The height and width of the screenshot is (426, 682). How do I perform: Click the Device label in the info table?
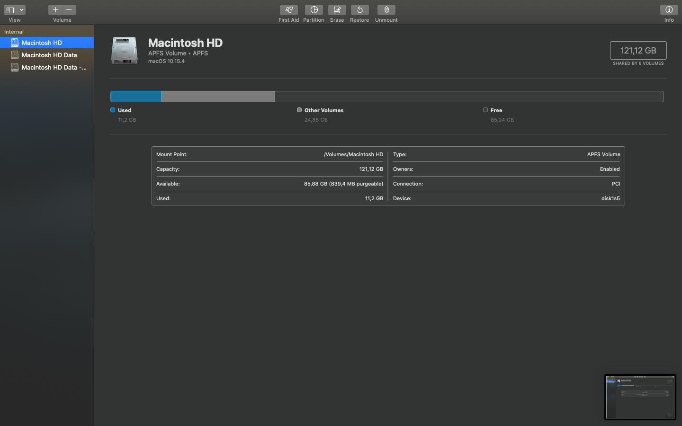pyautogui.click(x=402, y=198)
